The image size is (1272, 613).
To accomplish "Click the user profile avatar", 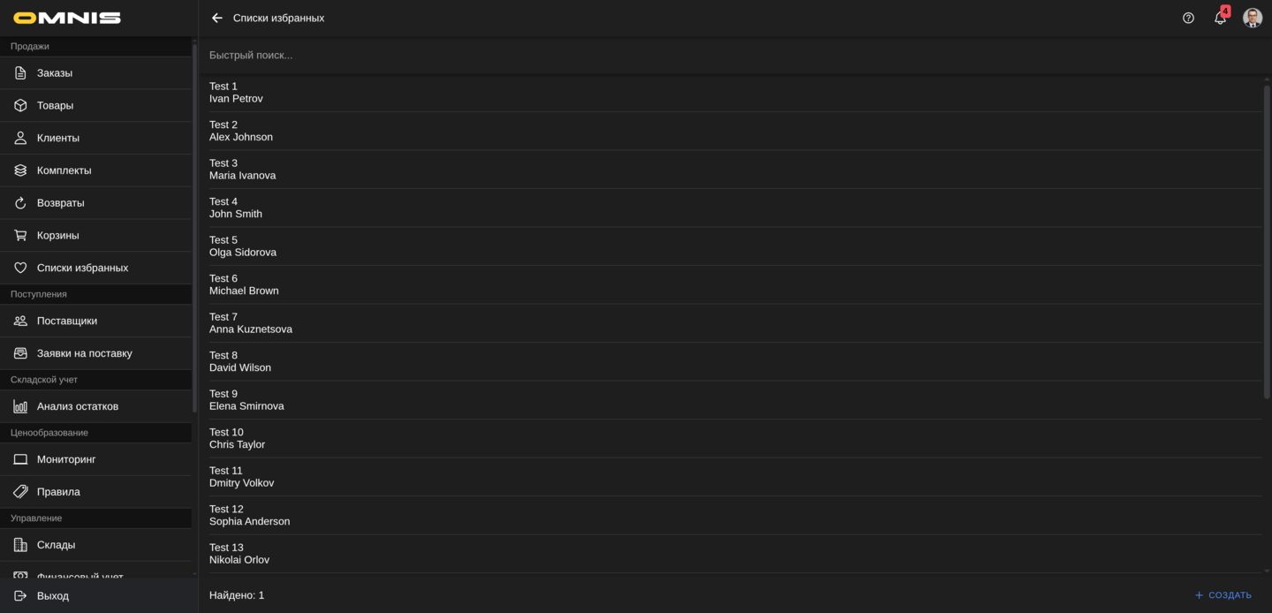I will 1252,18.
